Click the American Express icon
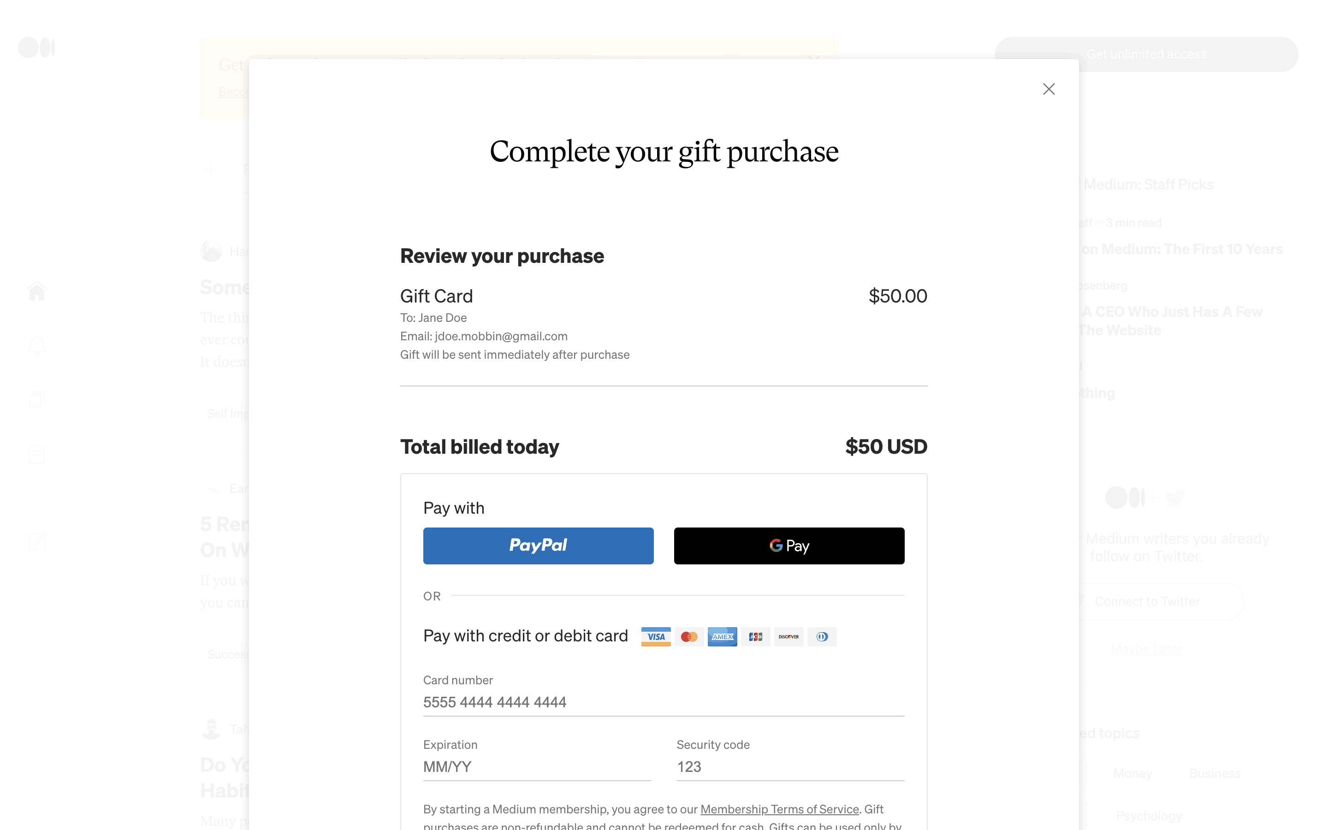1328x830 pixels. [722, 637]
